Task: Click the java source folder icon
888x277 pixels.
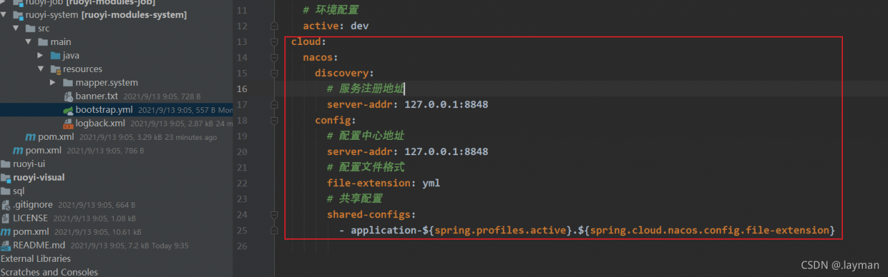Action: click(x=55, y=55)
